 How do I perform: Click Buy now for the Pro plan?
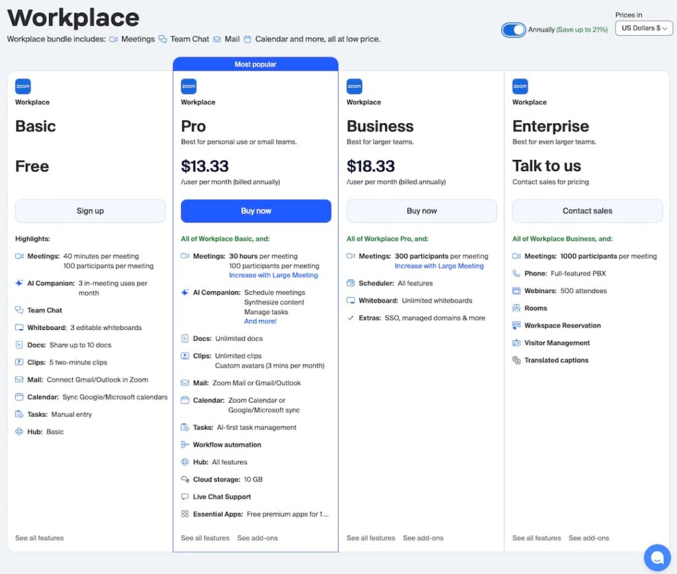tap(255, 210)
